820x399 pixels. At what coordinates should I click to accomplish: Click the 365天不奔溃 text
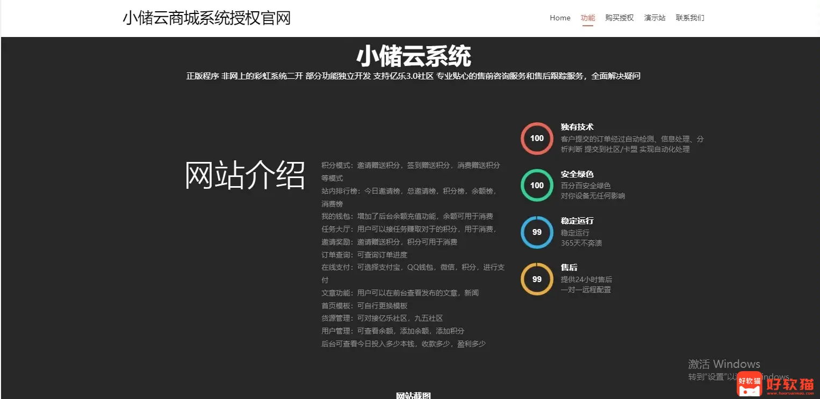point(581,243)
